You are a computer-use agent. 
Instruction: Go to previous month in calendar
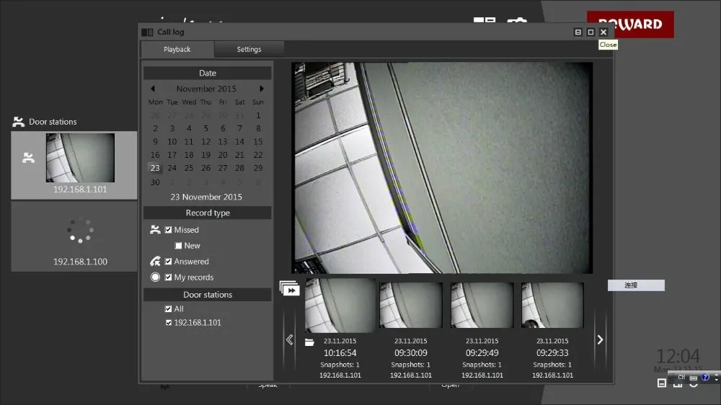[x=153, y=89]
